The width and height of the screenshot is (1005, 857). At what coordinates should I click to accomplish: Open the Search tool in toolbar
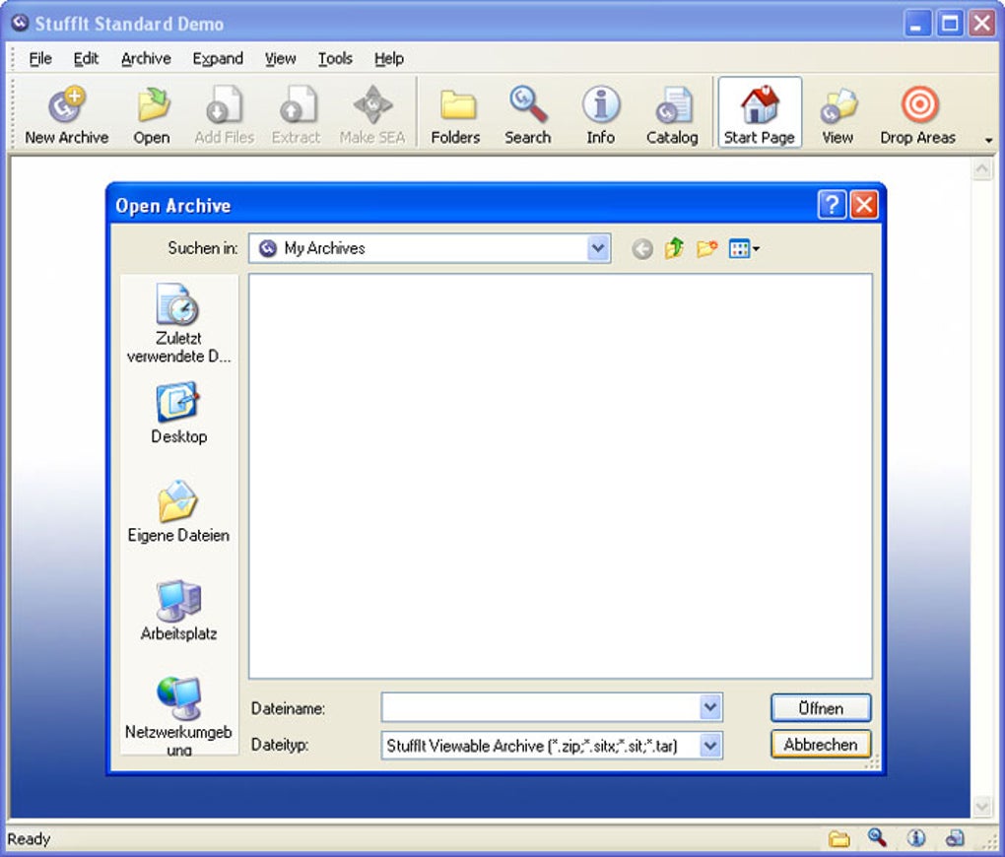tap(527, 114)
